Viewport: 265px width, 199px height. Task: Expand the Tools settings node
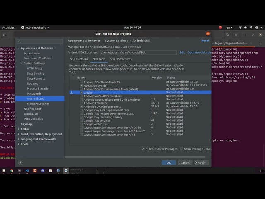tap(19, 144)
